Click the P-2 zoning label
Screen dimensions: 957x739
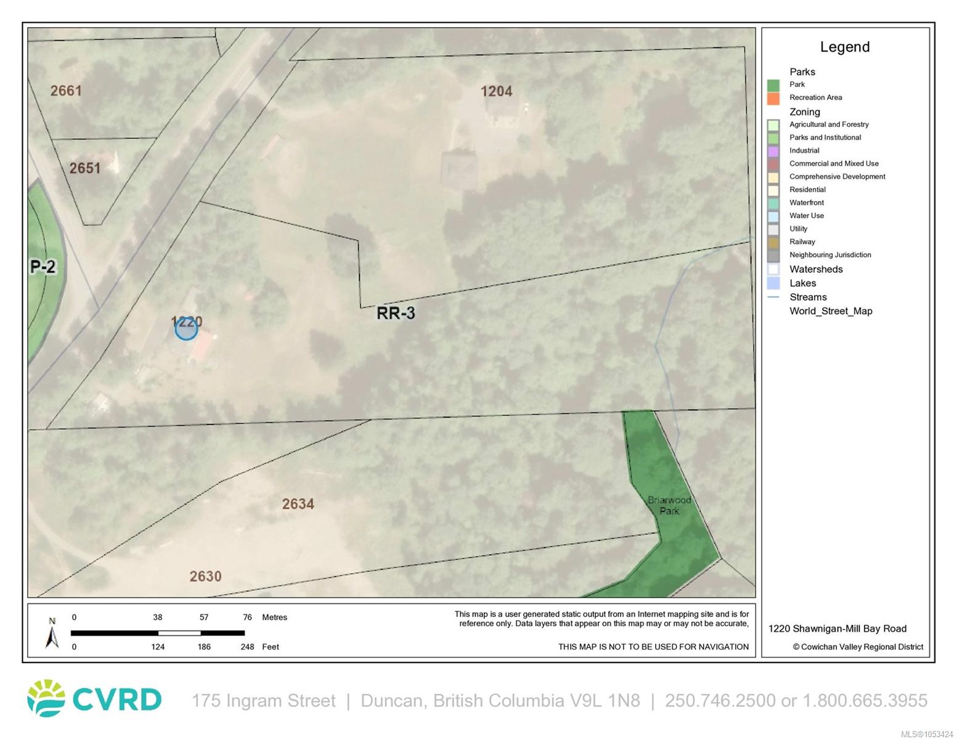point(43,267)
